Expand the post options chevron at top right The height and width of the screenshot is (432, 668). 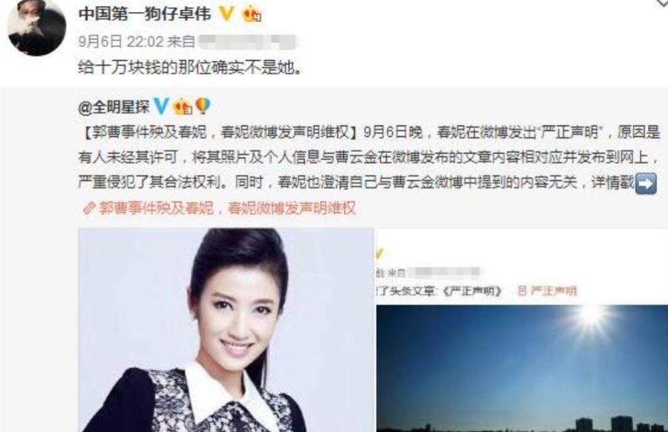pyautogui.click(x=663, y=3)
